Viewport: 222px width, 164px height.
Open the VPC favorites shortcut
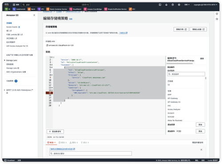click(41, 9)
